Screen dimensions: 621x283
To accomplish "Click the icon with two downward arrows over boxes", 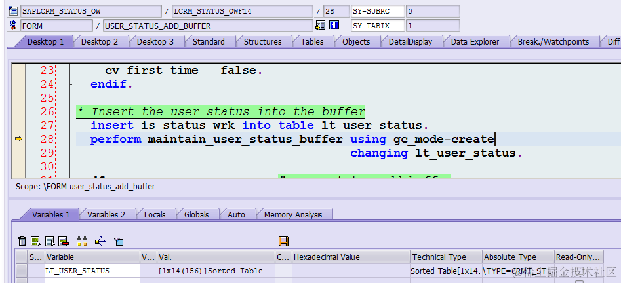I will pyautogui.click(x=82, y=241).
